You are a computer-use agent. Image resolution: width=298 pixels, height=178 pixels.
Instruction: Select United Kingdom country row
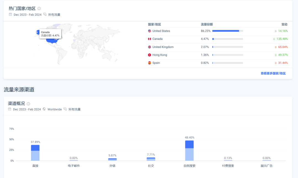point(163,47)
